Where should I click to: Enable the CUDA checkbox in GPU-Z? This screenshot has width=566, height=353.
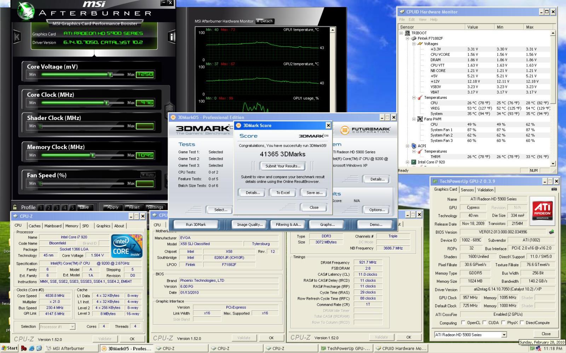tap(485, 323)
